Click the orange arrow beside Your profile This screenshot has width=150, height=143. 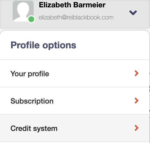click(x=137, y=73)
